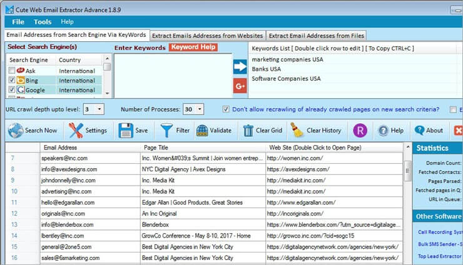Click the Ask search engine logo
The height and width of the screenshot is (265, 463).
click(21, 71)
